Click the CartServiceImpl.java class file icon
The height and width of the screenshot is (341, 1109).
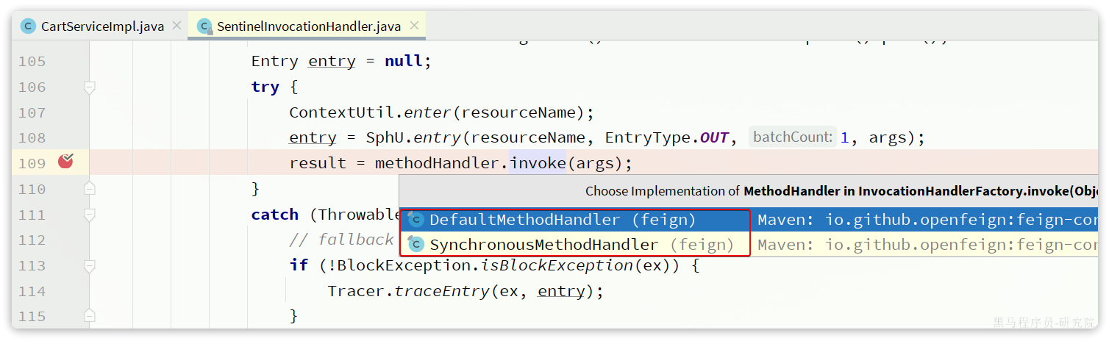(29, 26)
